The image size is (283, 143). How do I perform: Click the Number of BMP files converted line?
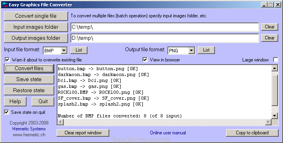[x=120, y=116]
